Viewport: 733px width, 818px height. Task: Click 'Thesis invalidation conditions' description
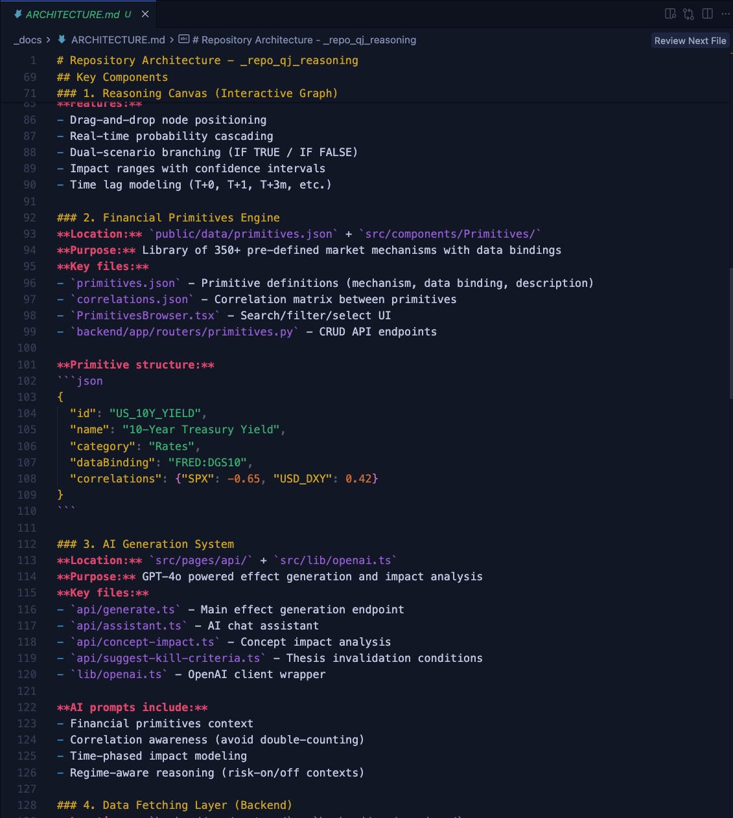coord(384,658)
